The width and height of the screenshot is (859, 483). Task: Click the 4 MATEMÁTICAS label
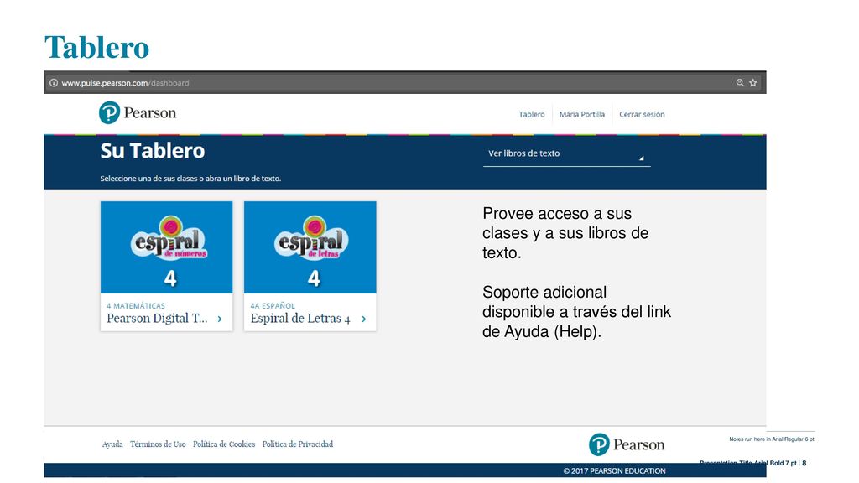[136, 305]
